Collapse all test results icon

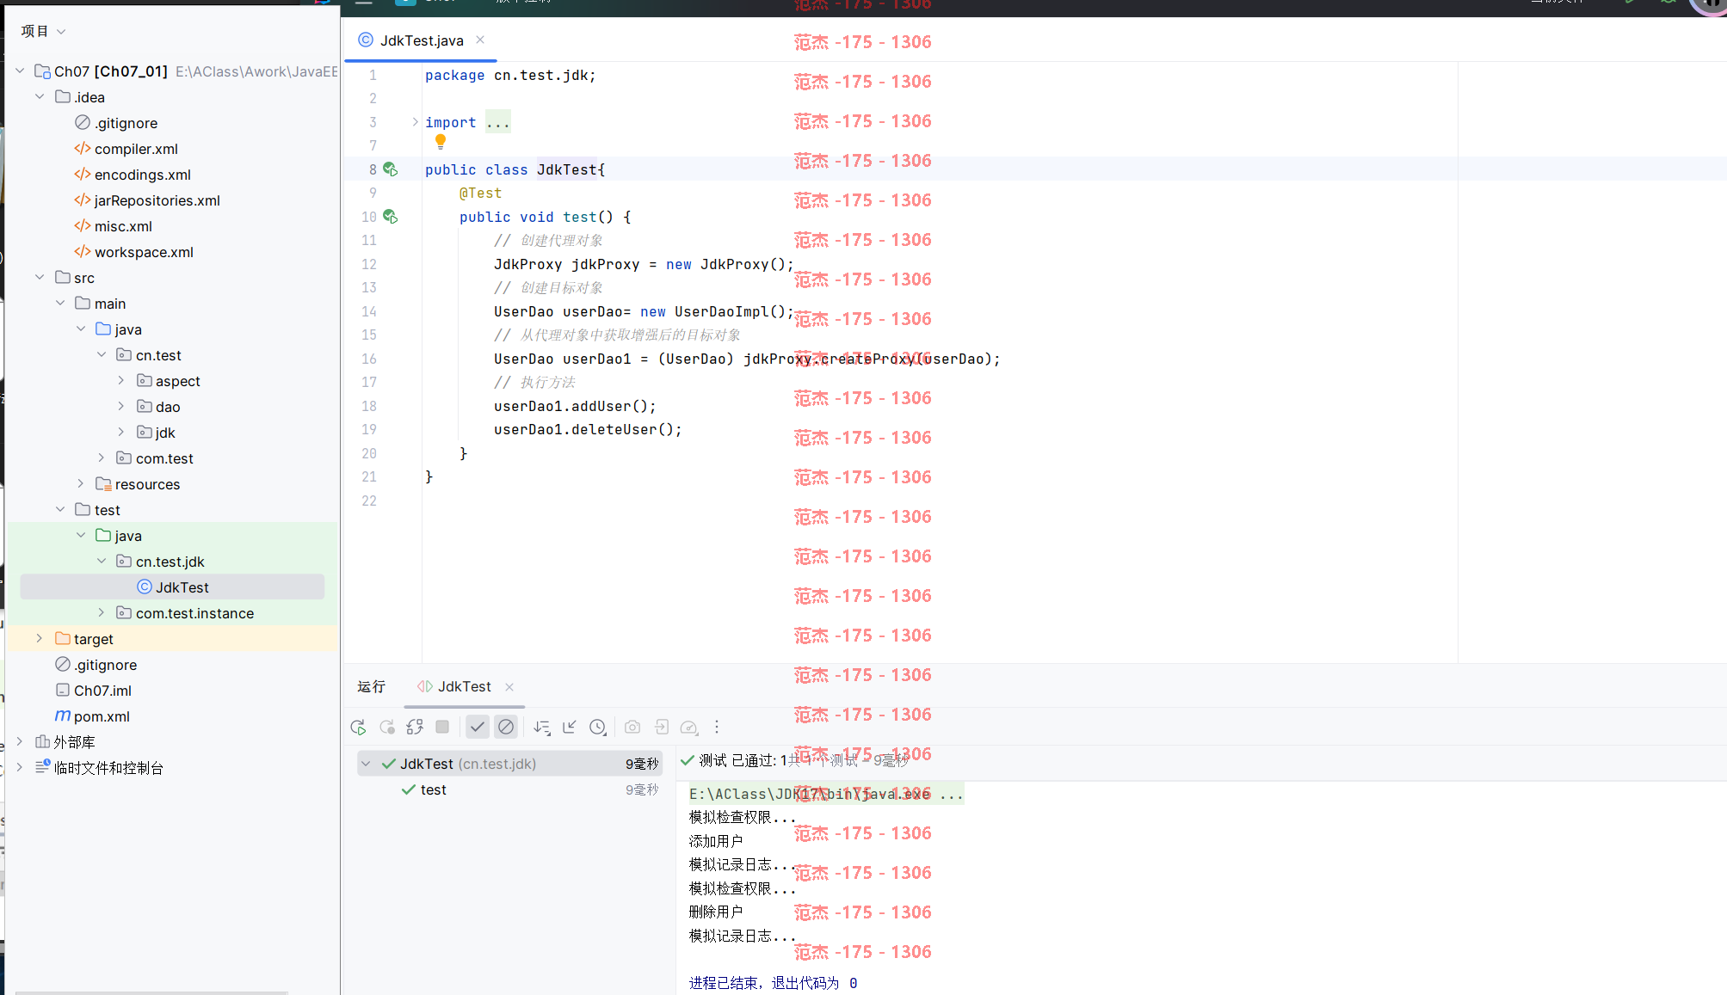(570, 728)
